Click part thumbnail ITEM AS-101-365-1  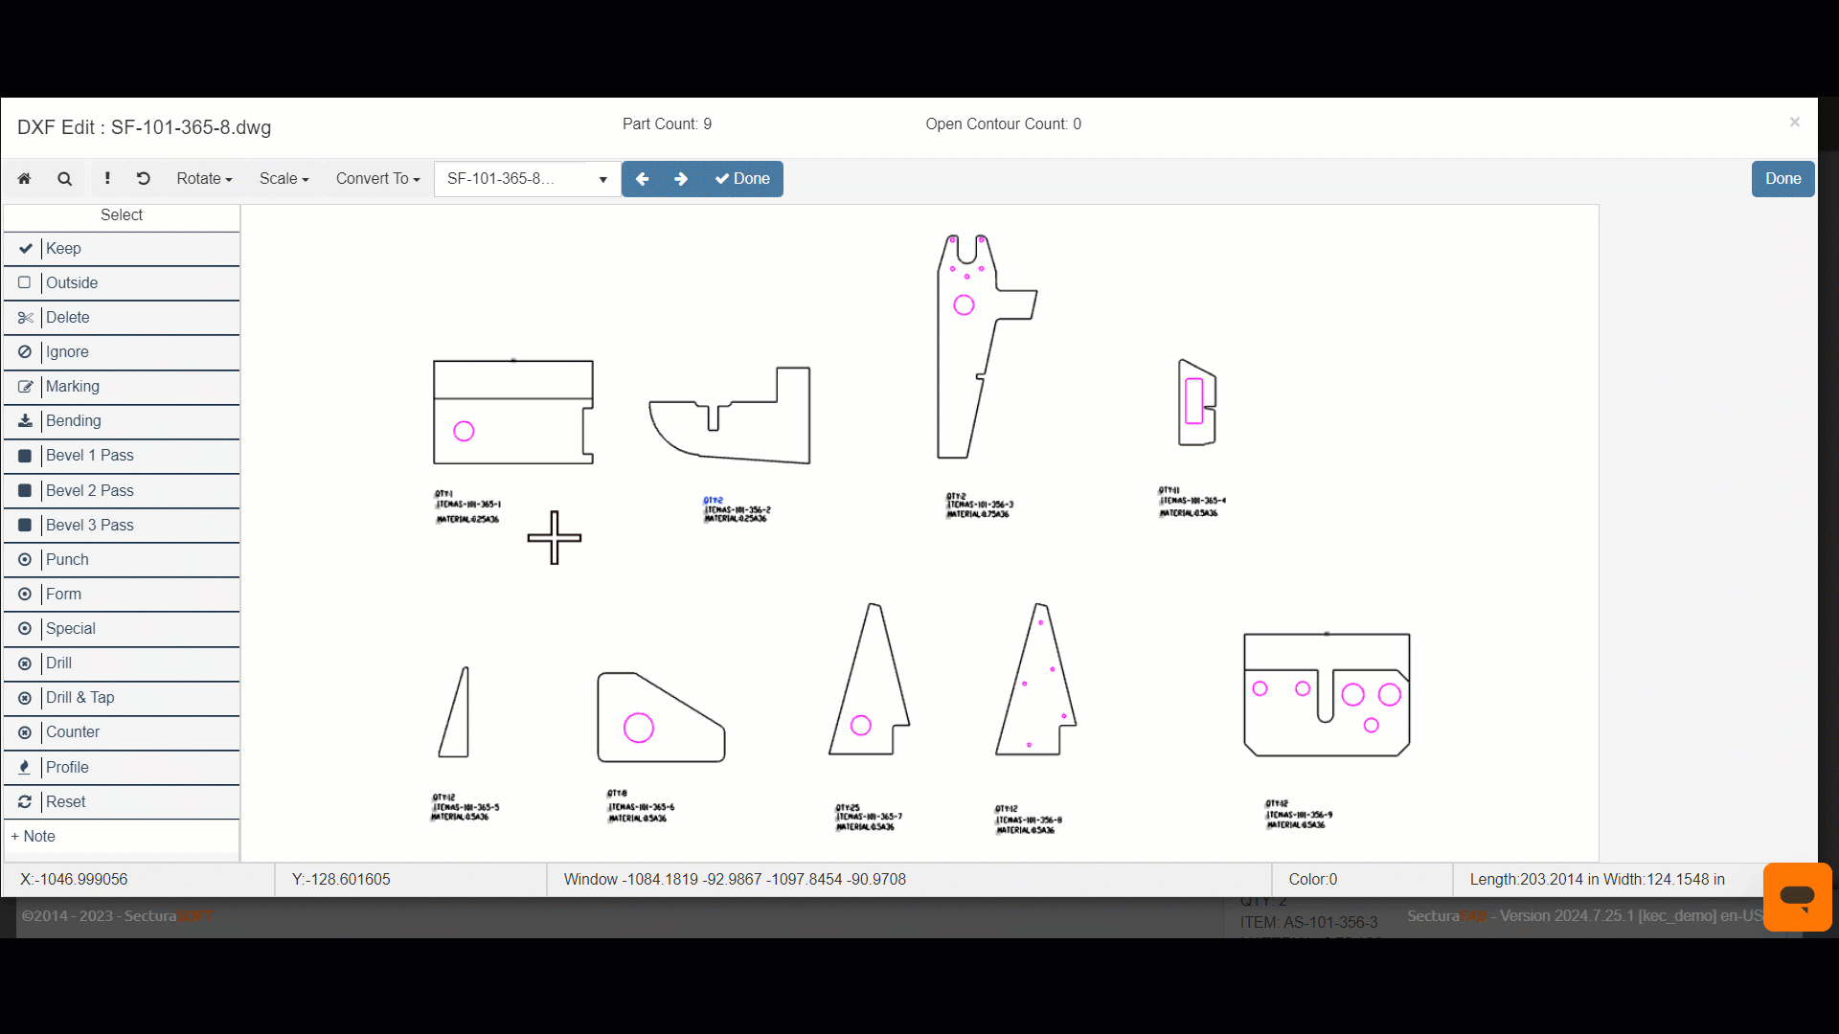512,411
